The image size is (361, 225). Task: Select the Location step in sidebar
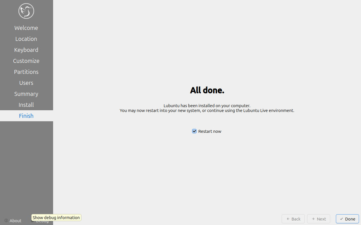(x=26, y=39)
